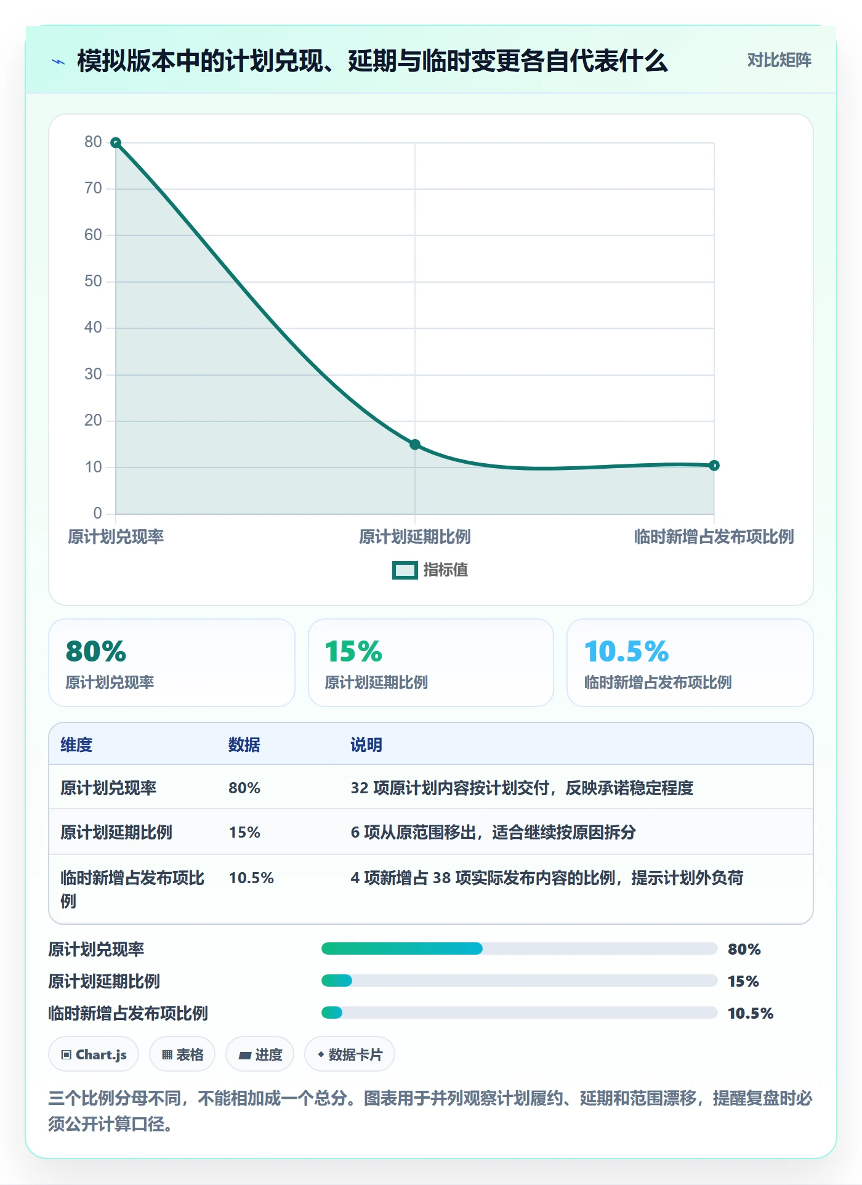The image size is (862, 1185).
Task: Click the main title 模拟版本中的计划兑现
Action: click(x=373, y=61)
